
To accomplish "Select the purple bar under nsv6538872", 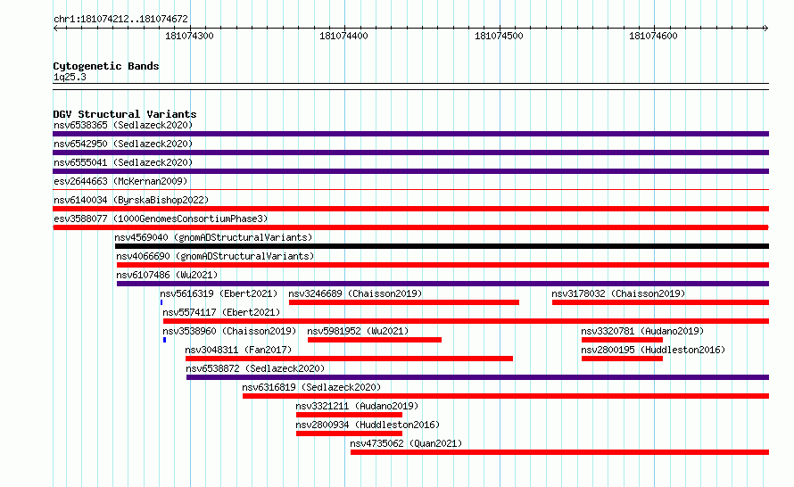I will (x=477, y=377).
